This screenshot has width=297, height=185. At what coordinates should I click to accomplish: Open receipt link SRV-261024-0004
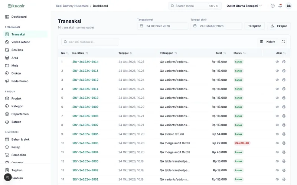(85, 152)
